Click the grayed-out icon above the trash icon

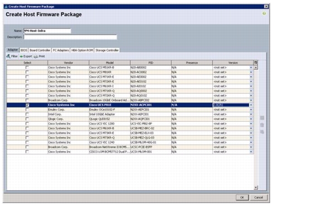coord(262,118)
